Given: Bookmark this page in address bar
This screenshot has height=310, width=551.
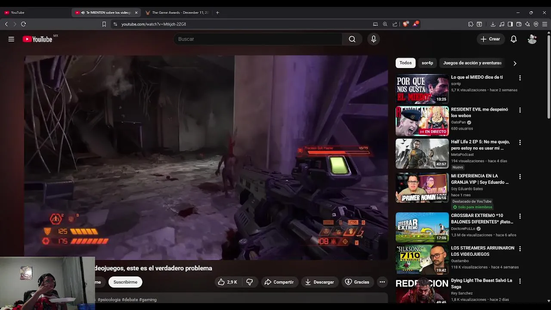Looking at the screenshot, I should [104, 24].
